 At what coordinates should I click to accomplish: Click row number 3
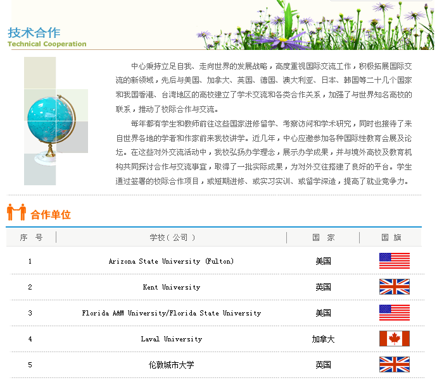(x=30, y=313)
